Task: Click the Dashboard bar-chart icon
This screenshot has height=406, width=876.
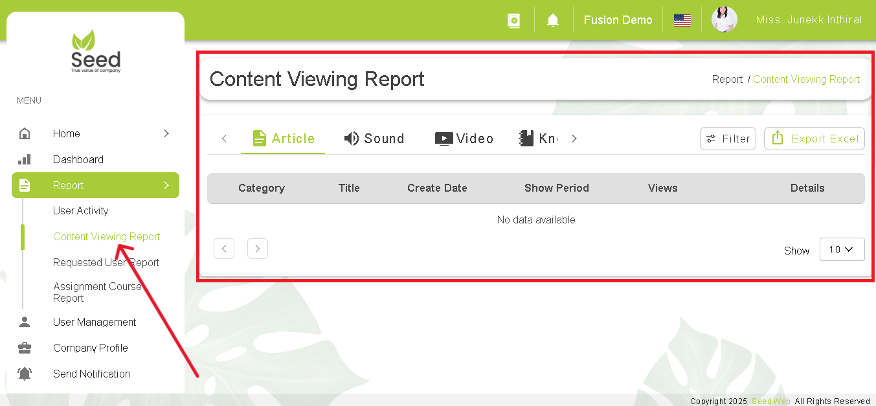Action: (x=25, y=159)
